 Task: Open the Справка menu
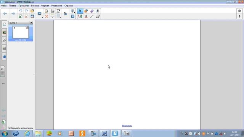point(69,6)
